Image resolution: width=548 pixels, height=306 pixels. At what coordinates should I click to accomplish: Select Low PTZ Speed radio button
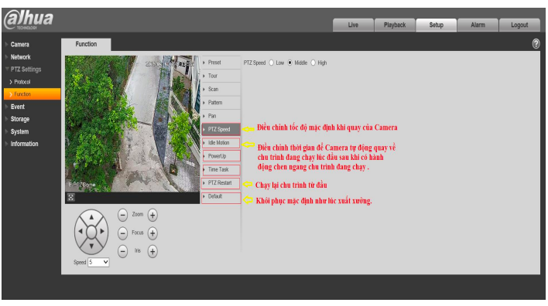271,63
